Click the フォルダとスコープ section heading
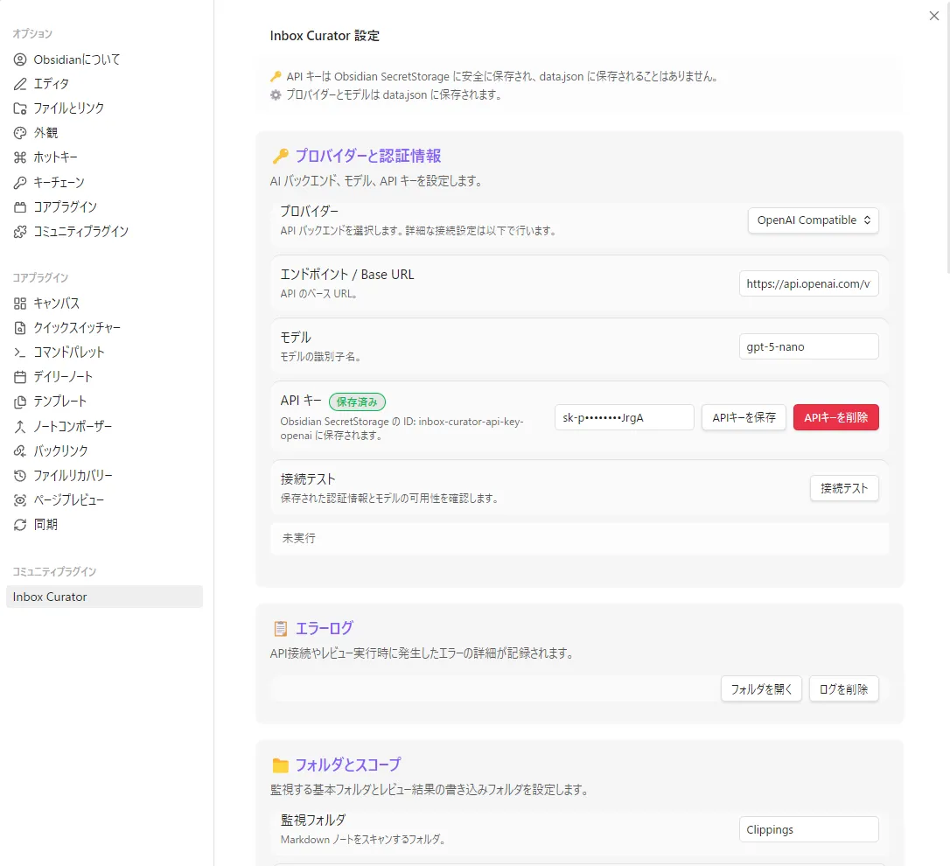950x866 pixels. (348, 765)
